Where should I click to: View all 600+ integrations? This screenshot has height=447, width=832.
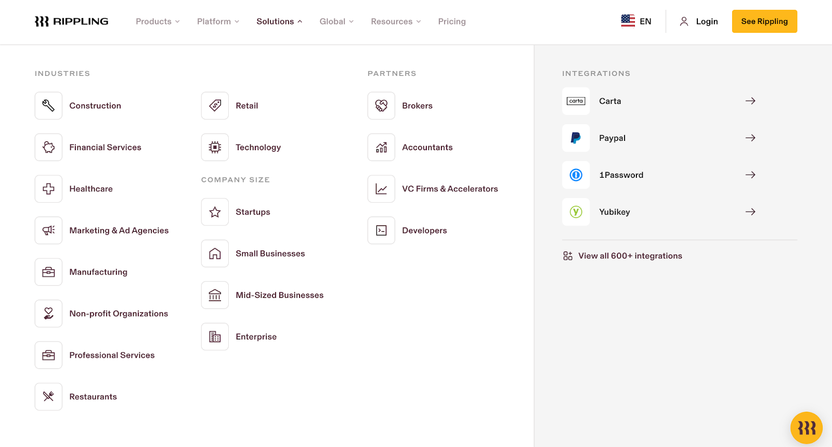tap(622, 256)
